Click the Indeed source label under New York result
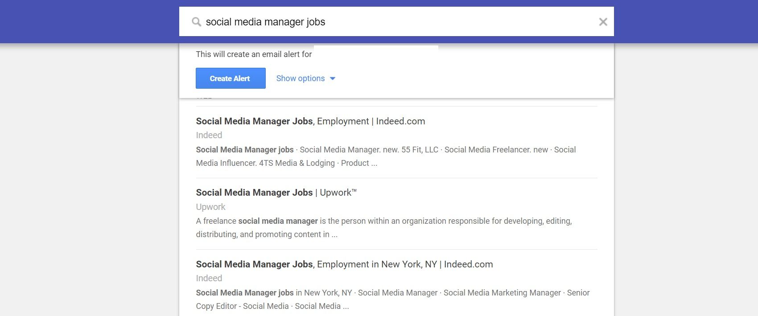758x316 pixels. [209, 278]
